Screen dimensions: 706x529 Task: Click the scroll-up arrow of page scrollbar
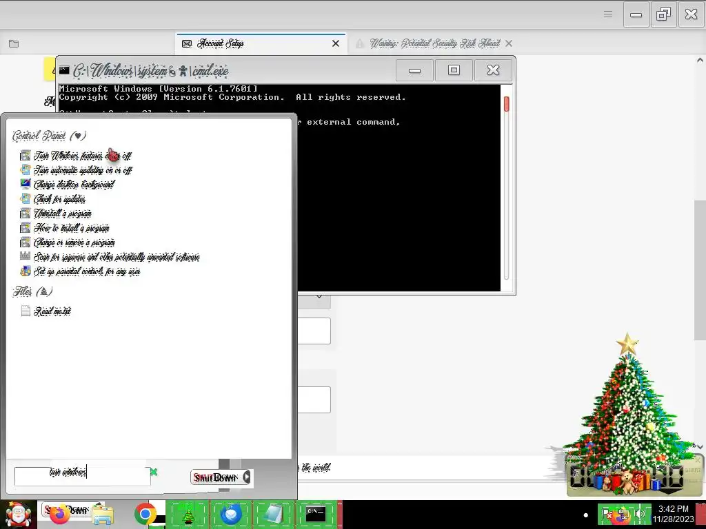click(700, 60)
